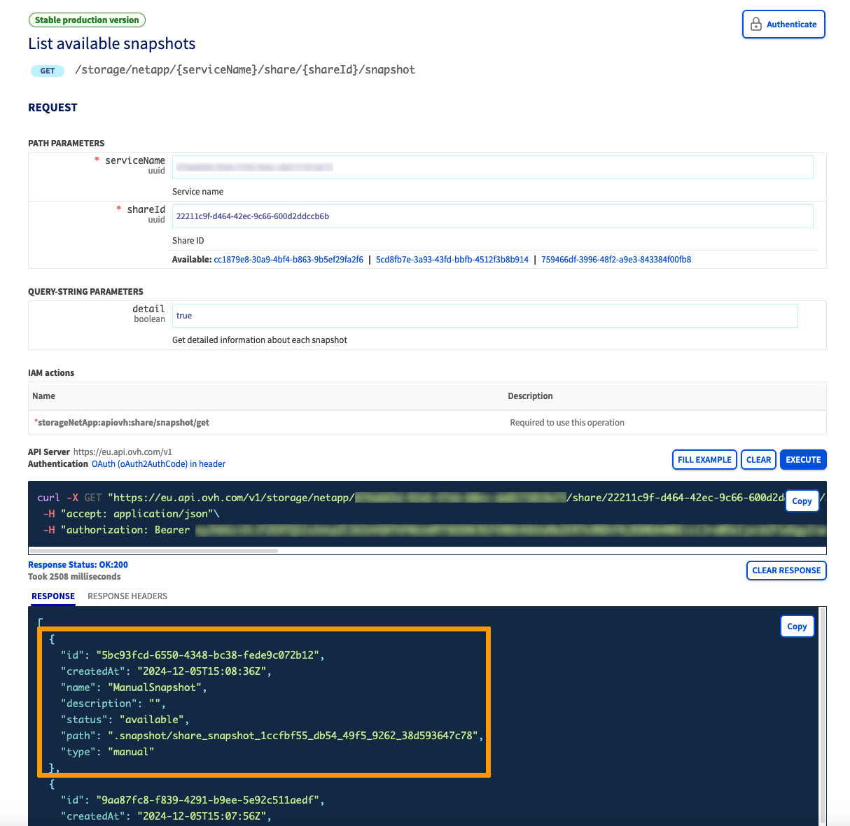850x826 pixels.
Task: Click the CLEAR button
Action: point(758,460)
